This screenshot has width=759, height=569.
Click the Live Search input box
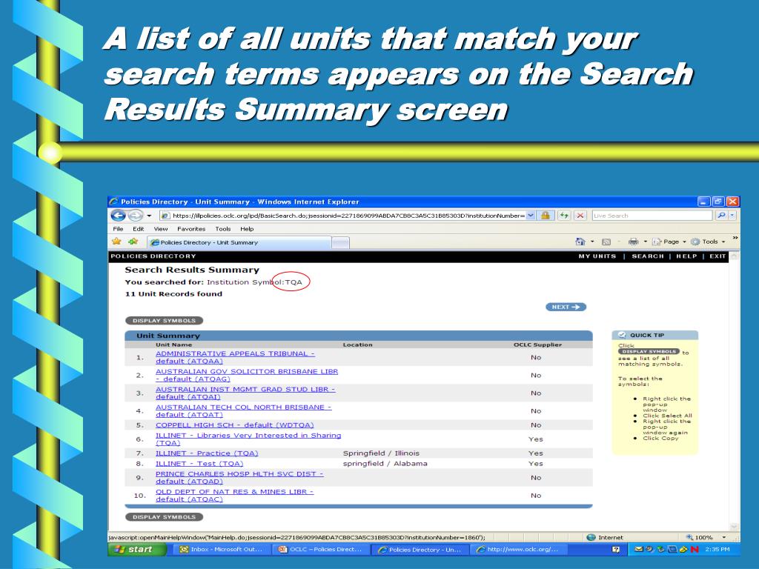652,216
